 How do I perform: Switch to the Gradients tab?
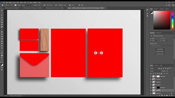161,9
